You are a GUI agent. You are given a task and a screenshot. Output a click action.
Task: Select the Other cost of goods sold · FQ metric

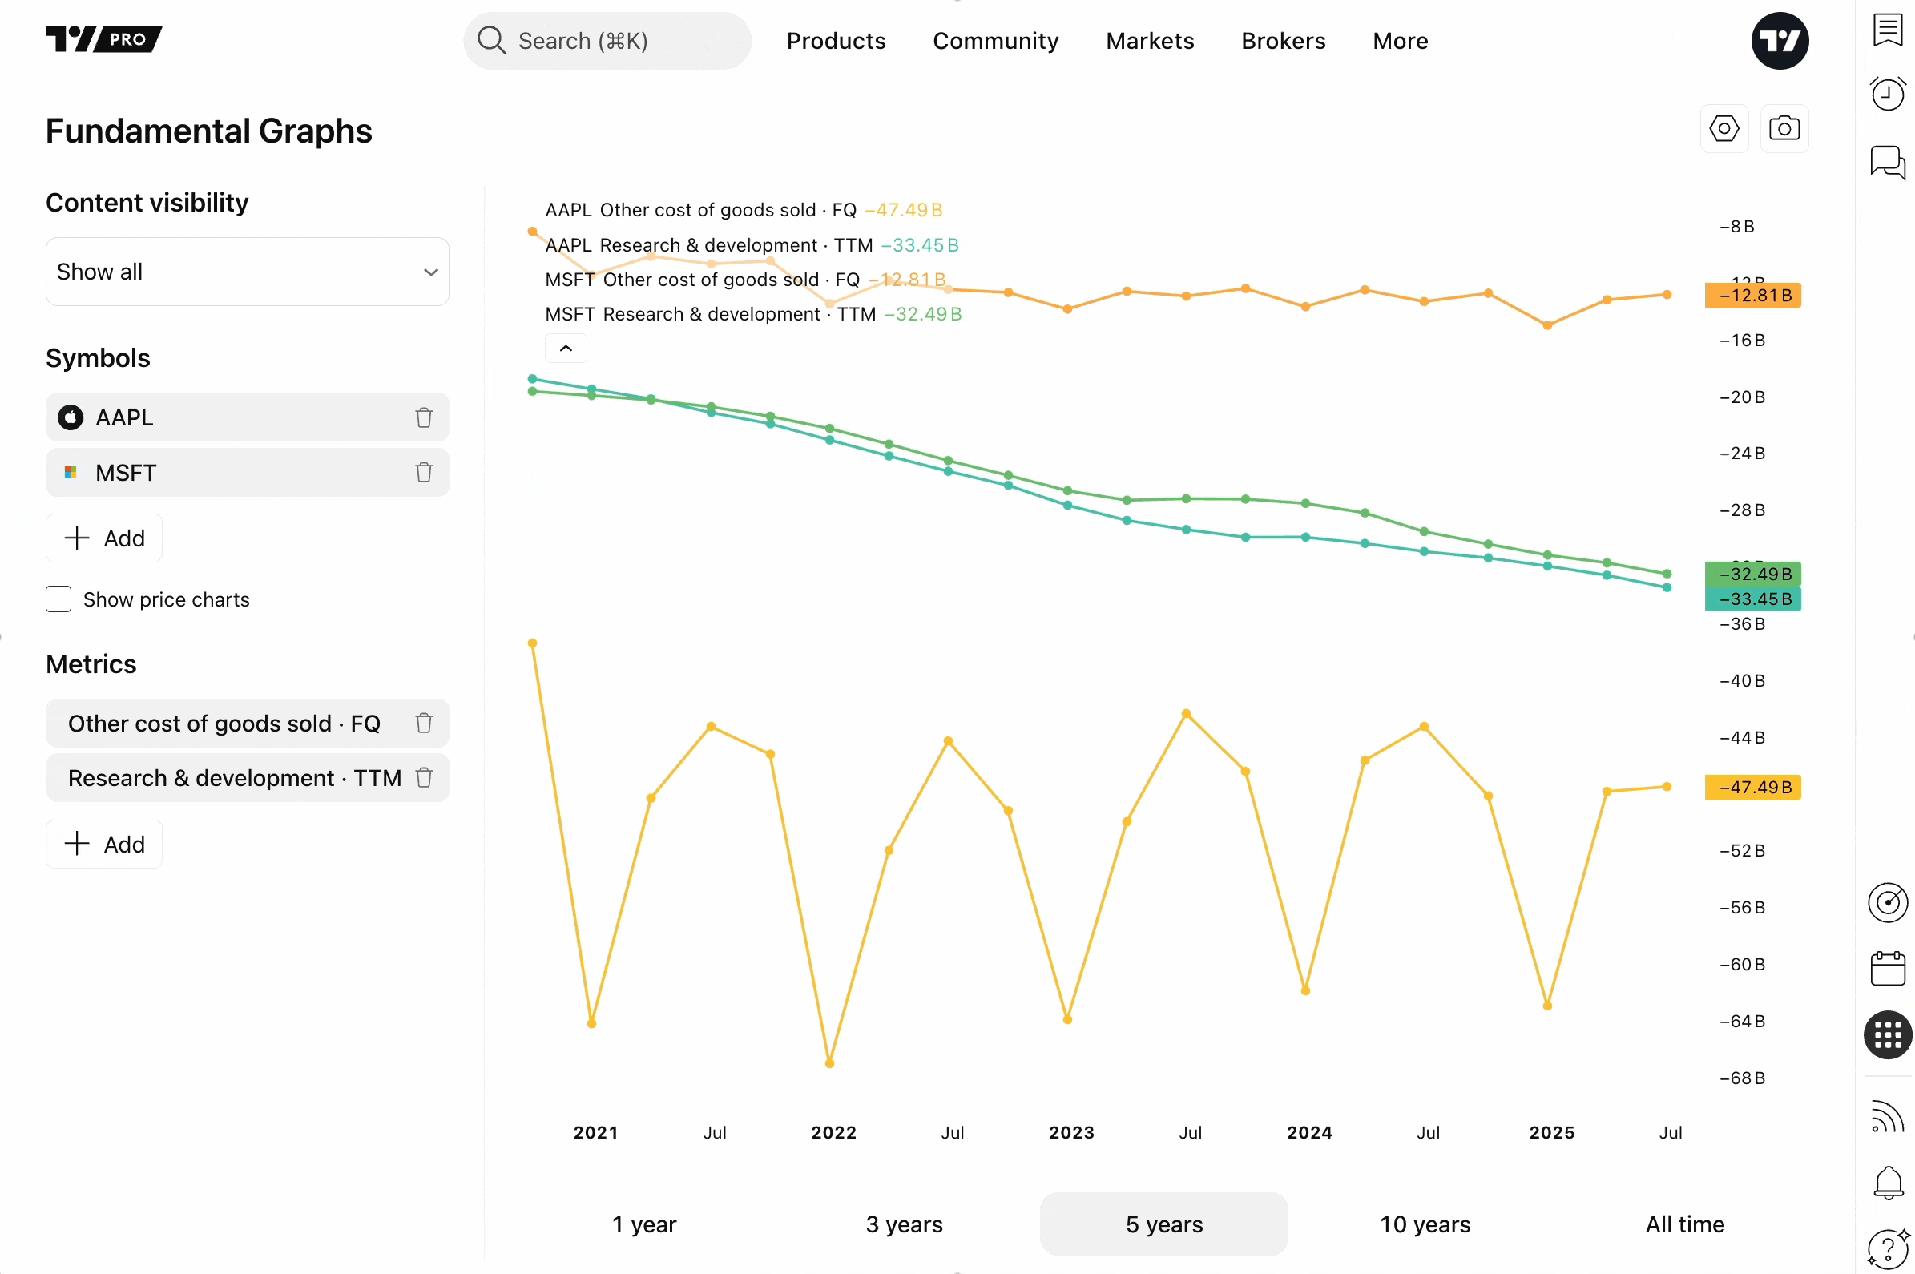click(247, 723)
